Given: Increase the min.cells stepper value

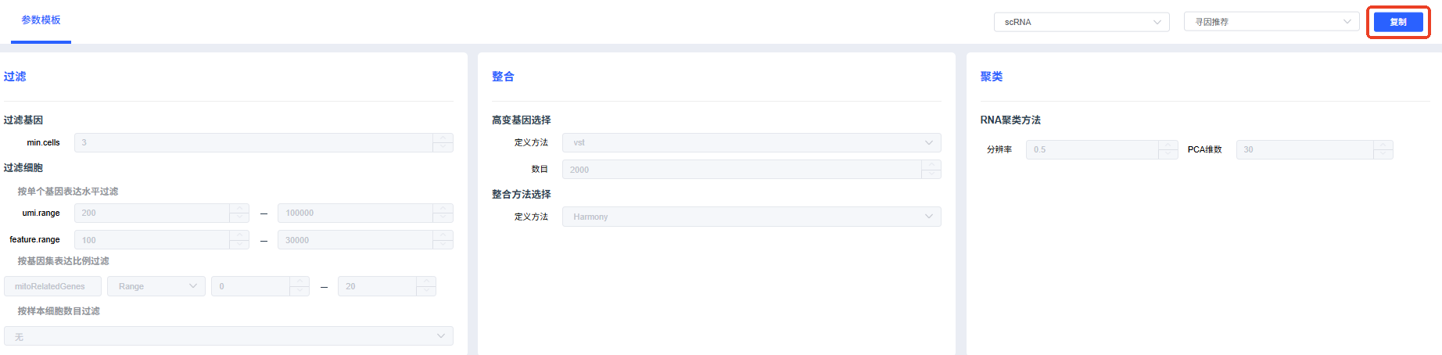Looking at the screenshot, I should click(443, 138).
